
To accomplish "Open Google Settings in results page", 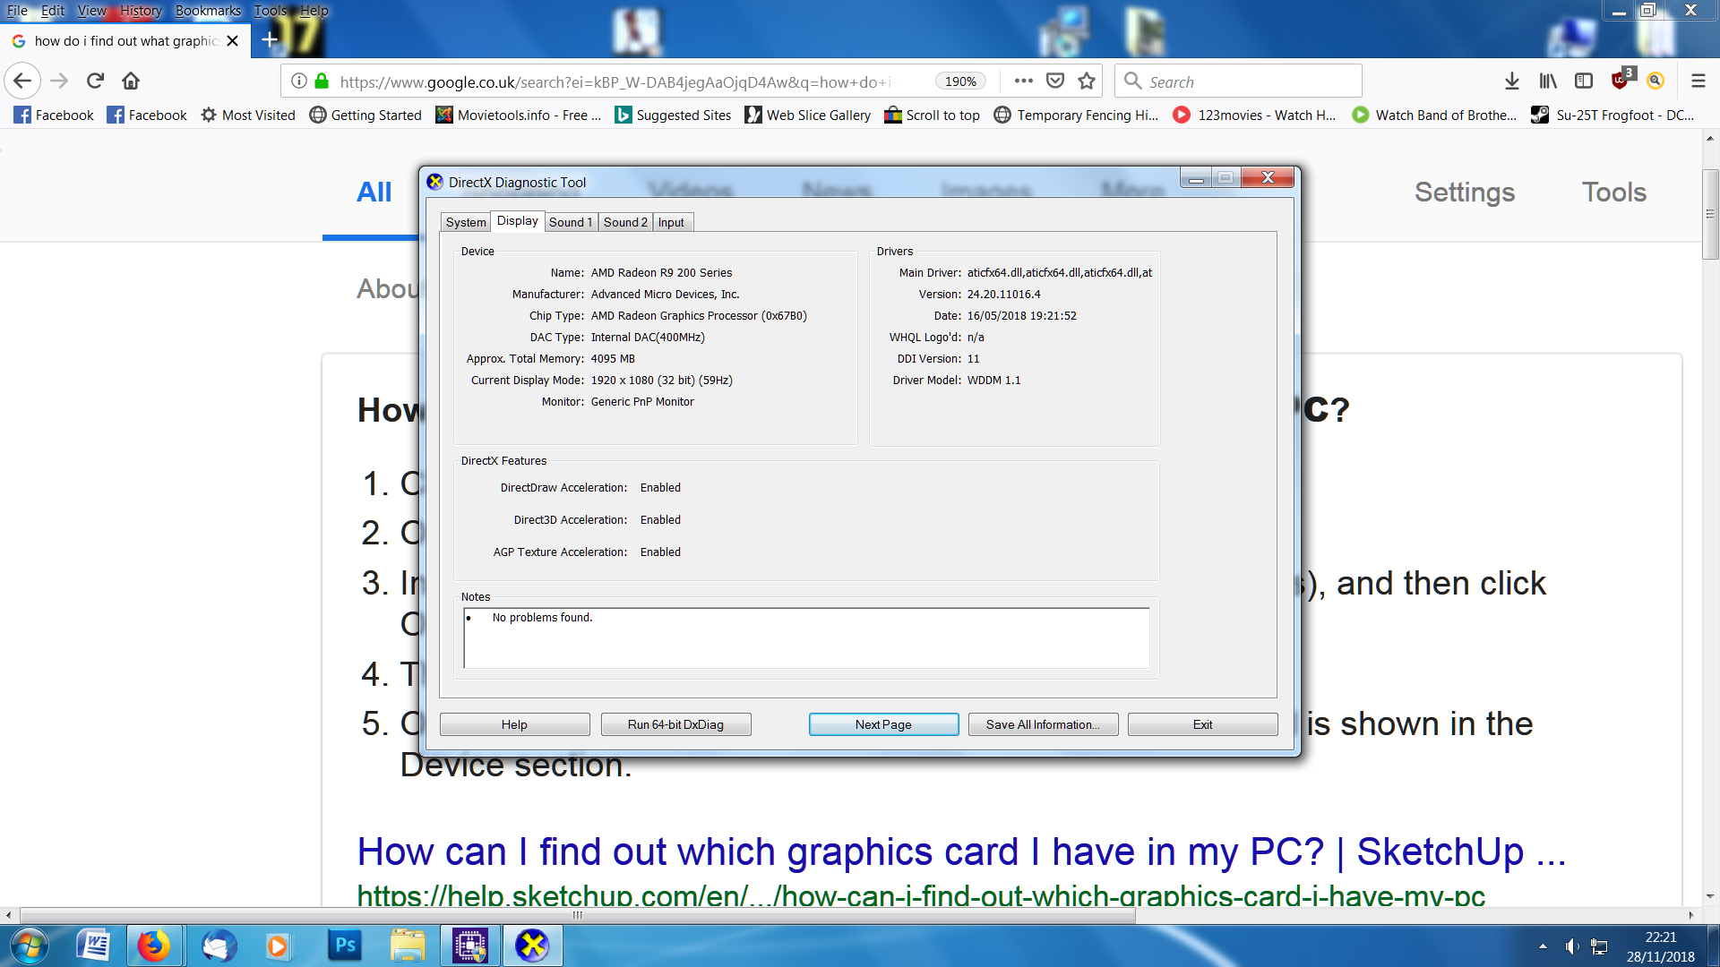I will 1465,192.
